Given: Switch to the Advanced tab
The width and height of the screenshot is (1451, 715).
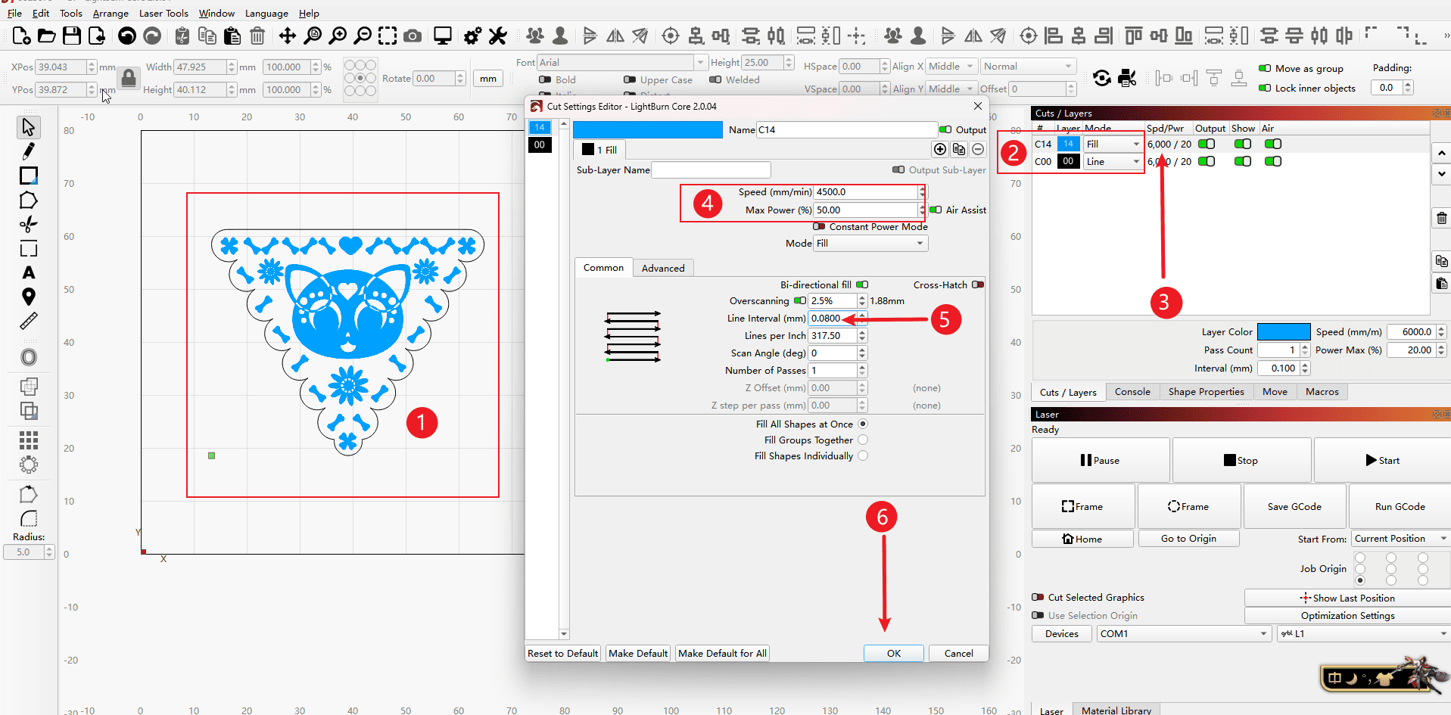Looking at the screenshot, I should click(663, 268).
